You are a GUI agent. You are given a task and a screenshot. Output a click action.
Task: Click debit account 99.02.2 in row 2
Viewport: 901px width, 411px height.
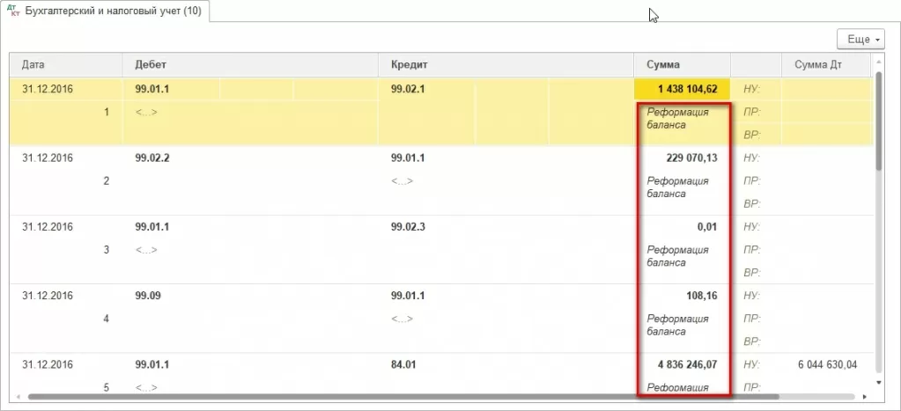(x=152, y=158)
